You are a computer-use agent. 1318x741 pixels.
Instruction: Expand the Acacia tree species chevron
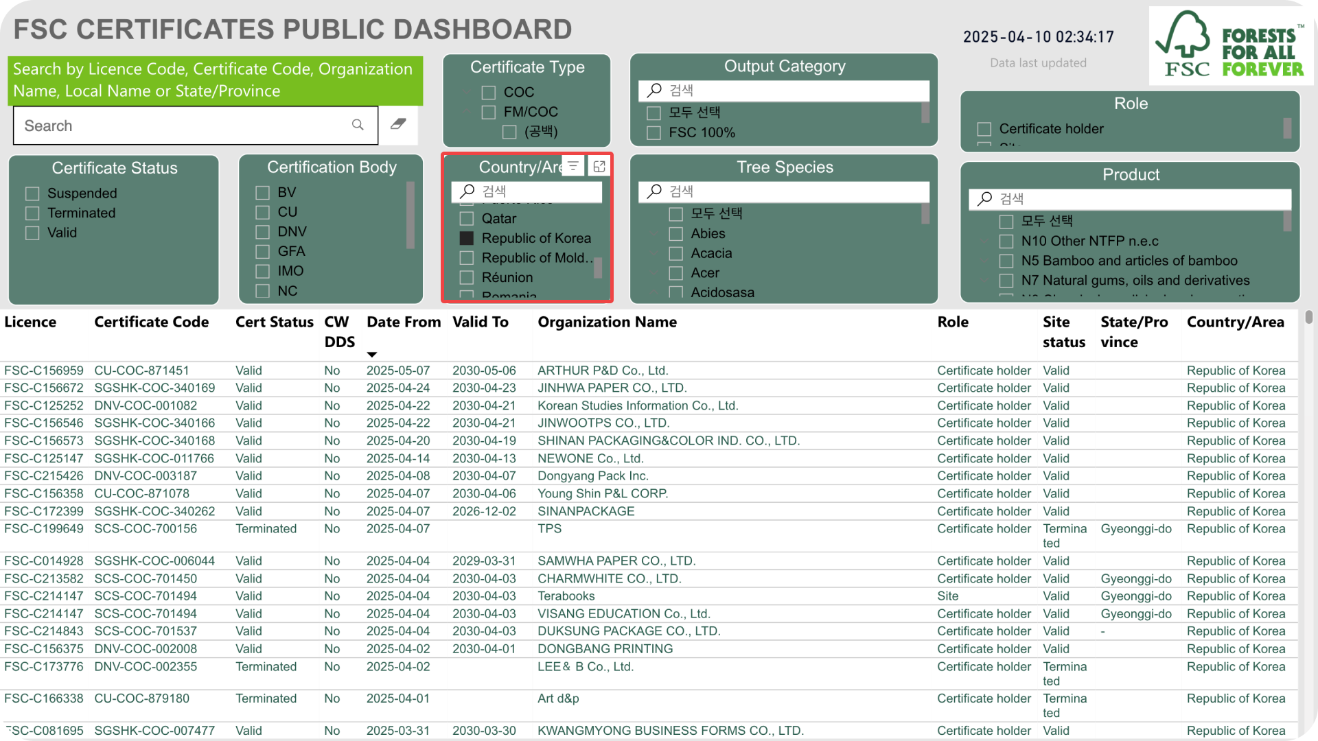pyautogui.click(x=654, y=254)
